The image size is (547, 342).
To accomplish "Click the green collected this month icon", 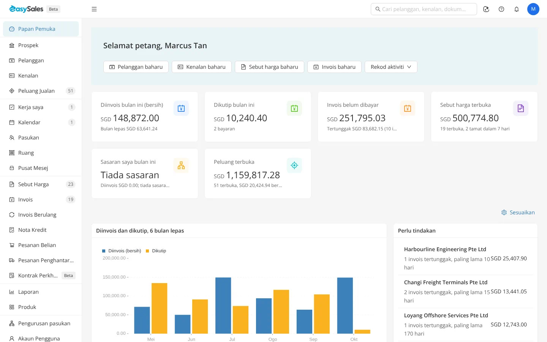I will pyautogui.click(x=294, y=108).
